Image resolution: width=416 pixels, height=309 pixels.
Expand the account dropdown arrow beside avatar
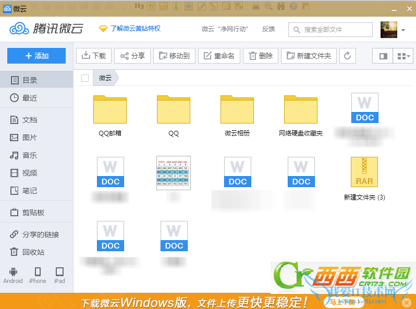point(403,30)
